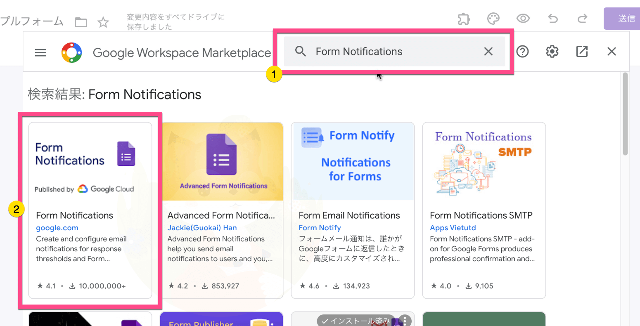Click the インストール済み badge
Screen dimensions: 640x326
click(x=356, y=321)
